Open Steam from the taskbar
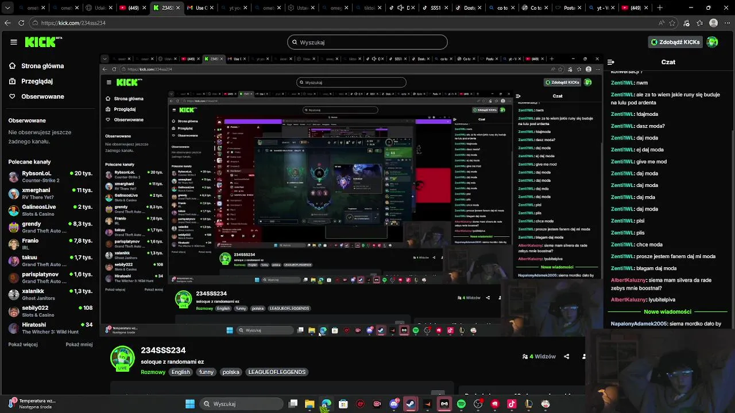This screenshot has height=413, width=735. [x=411, y=404]
